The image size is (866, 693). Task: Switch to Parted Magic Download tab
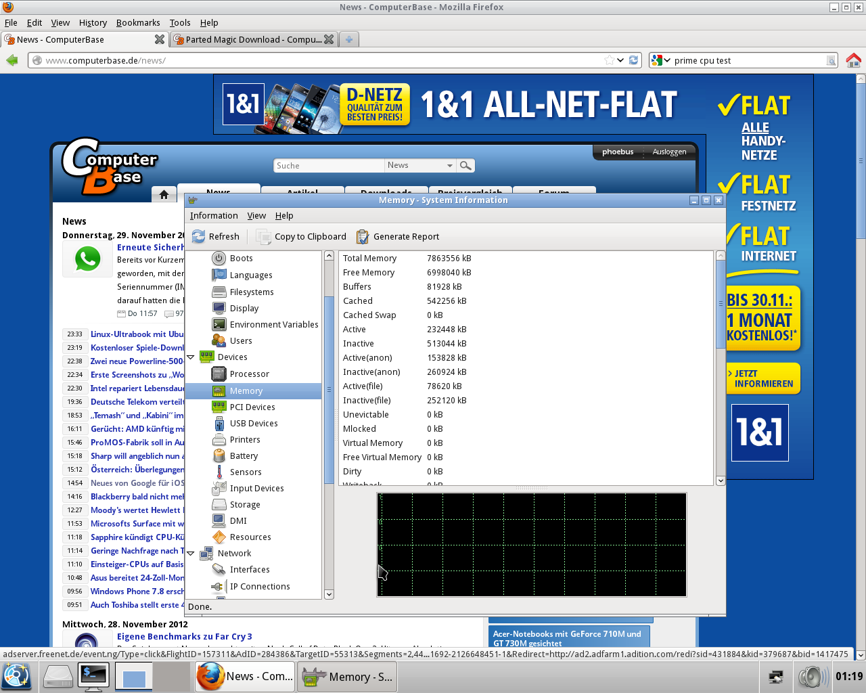click(253, 39)
